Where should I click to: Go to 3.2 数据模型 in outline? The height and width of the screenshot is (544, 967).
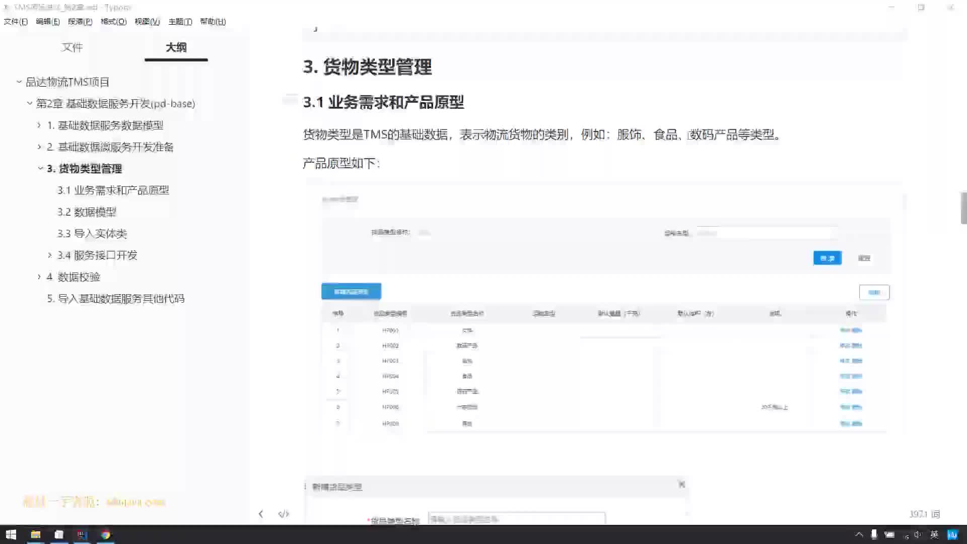pyautogui.click(x=87, y=212)
